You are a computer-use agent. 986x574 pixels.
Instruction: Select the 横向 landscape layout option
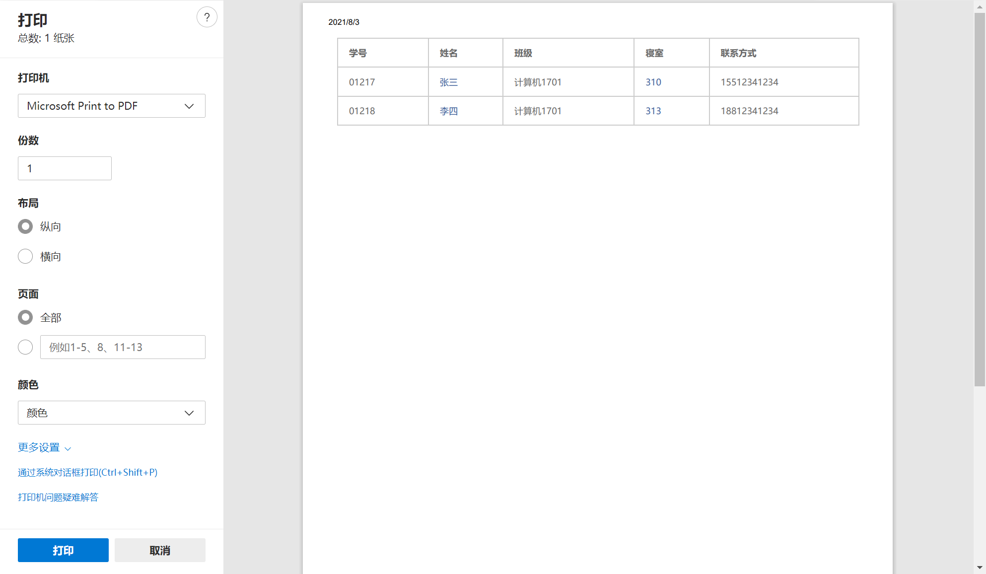[x=25, y=256]
